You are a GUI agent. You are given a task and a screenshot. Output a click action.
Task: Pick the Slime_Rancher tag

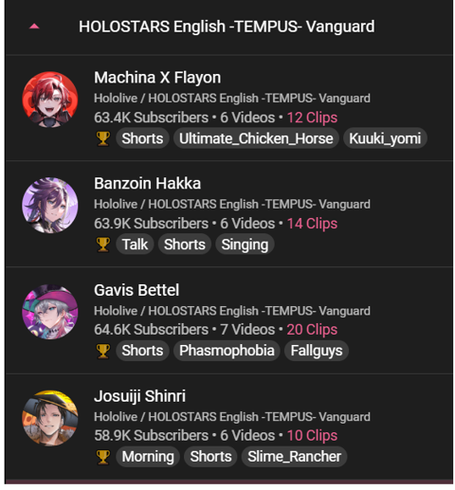pos(294,457)
